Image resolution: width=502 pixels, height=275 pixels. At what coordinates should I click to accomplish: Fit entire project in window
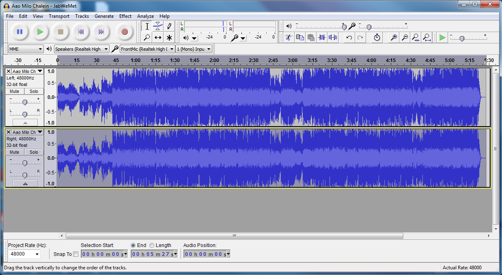(427, 38)
